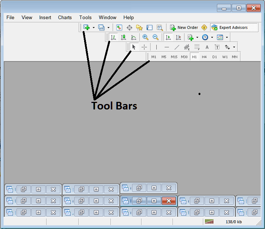Switch chart to candlestick mode
The width and height of the screenshot is (265, 229).
click(x=123, y=37)
